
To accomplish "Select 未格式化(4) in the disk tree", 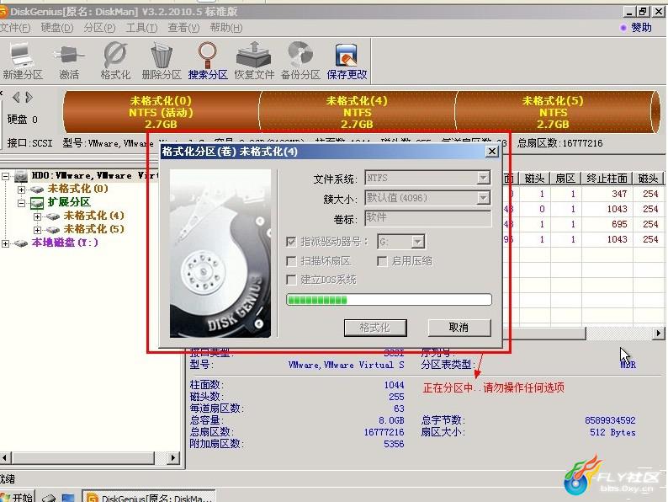I will (x=93, y=216).
